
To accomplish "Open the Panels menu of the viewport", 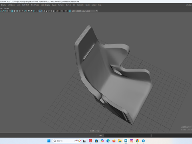I will pos(6,8).
